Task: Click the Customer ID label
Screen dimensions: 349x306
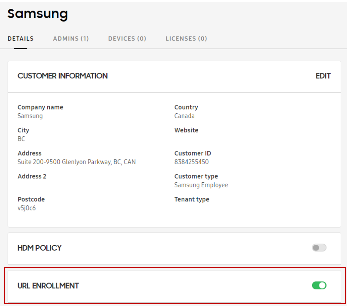Action: (x=193, y=153)
